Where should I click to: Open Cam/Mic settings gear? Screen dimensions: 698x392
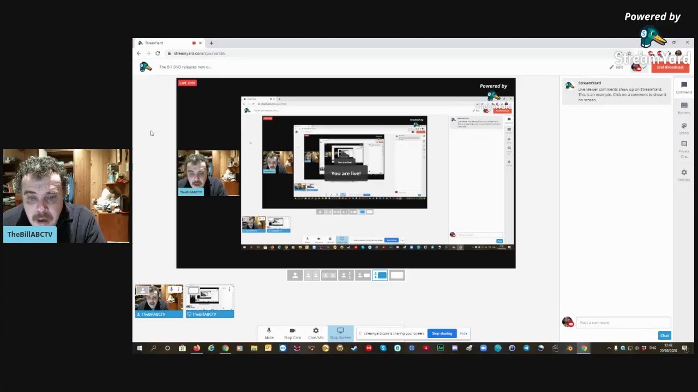pos(316,333)
